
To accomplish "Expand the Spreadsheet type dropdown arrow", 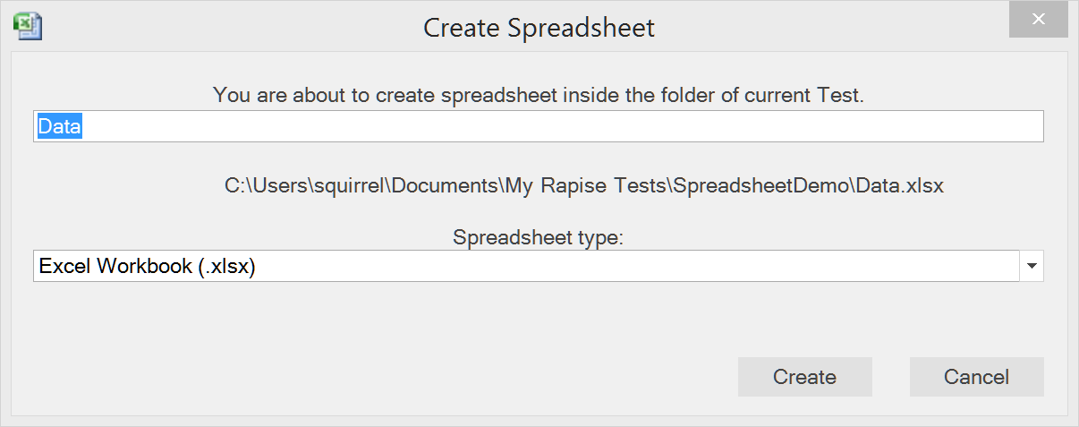I will pyautogui.click(x=1032, y=266).
